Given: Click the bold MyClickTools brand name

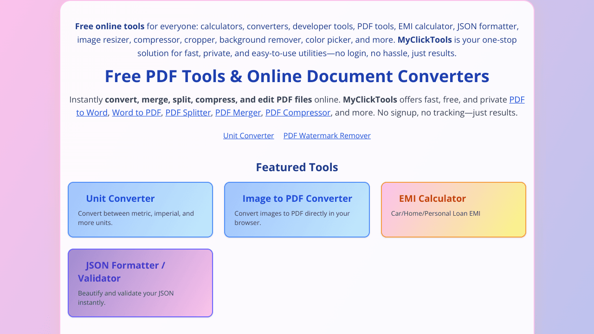Looking at the screenshot, I should [x=424, y=39].
